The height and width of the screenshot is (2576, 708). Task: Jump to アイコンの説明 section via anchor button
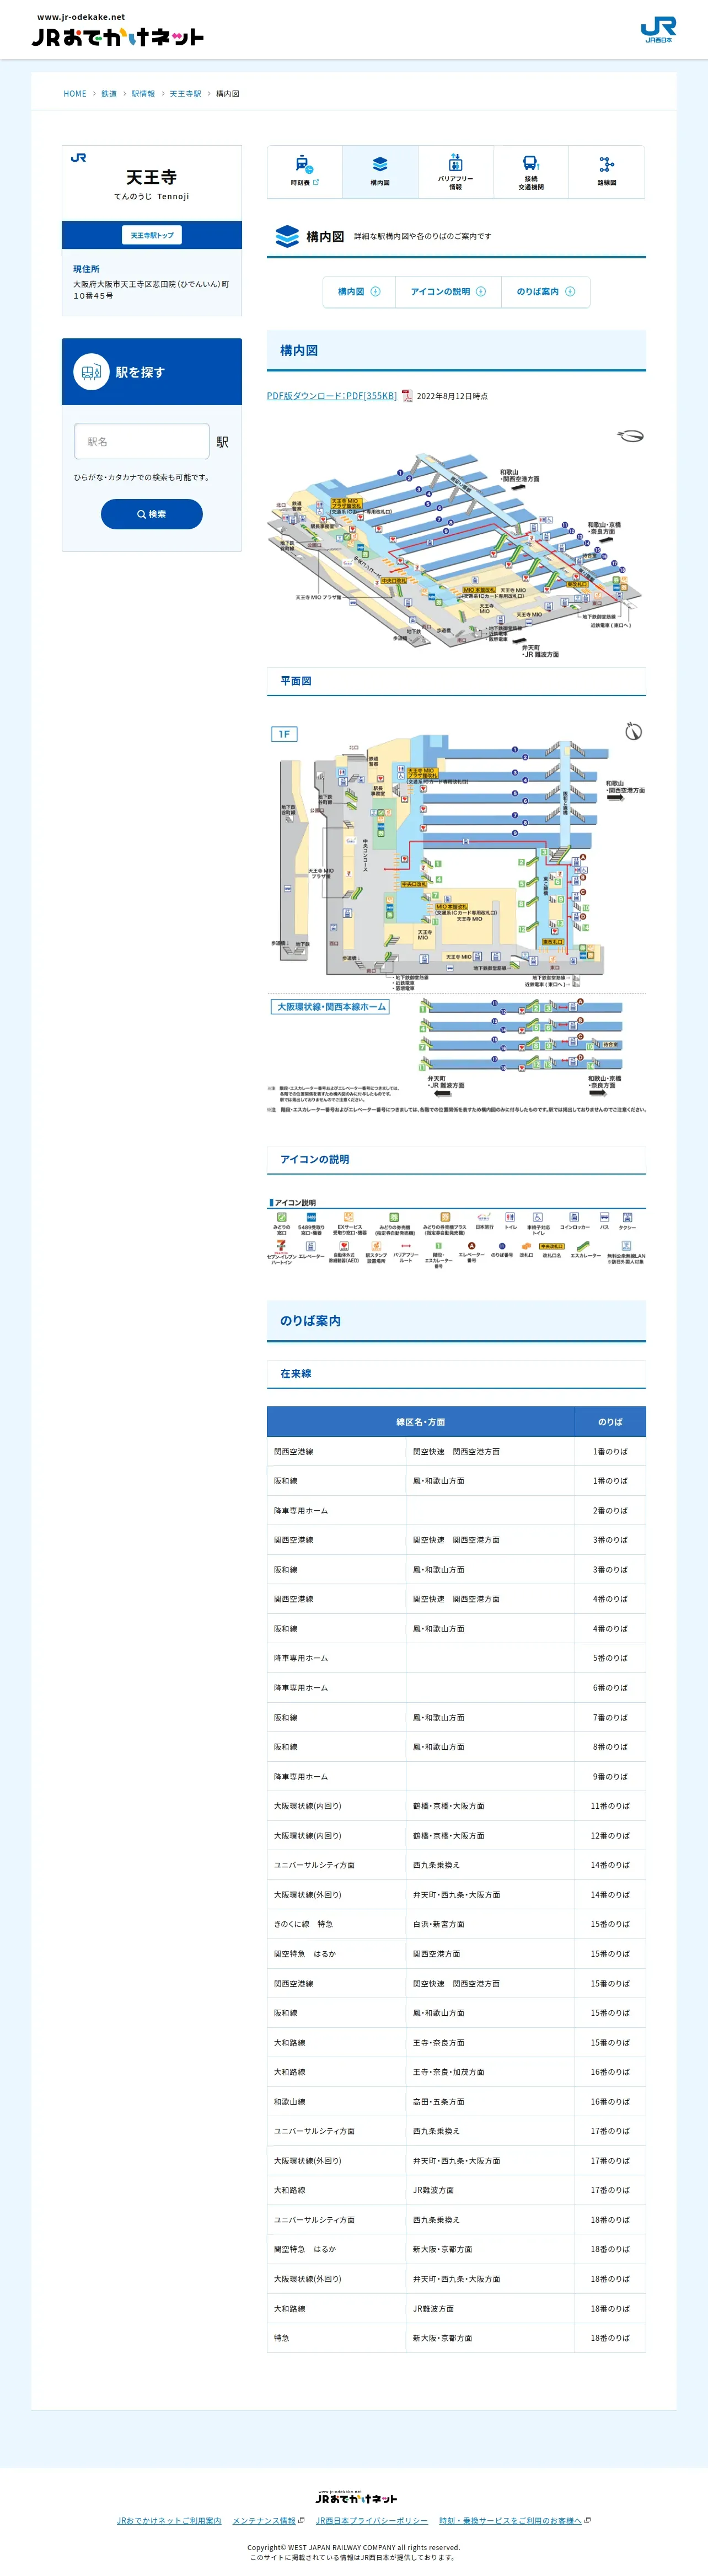click(x=448, y=292)
